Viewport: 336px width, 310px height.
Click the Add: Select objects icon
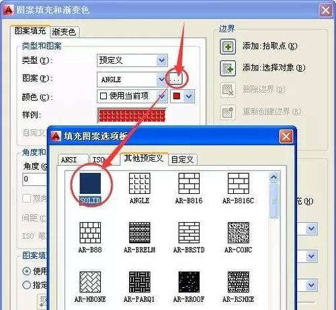tap(228, 68)
